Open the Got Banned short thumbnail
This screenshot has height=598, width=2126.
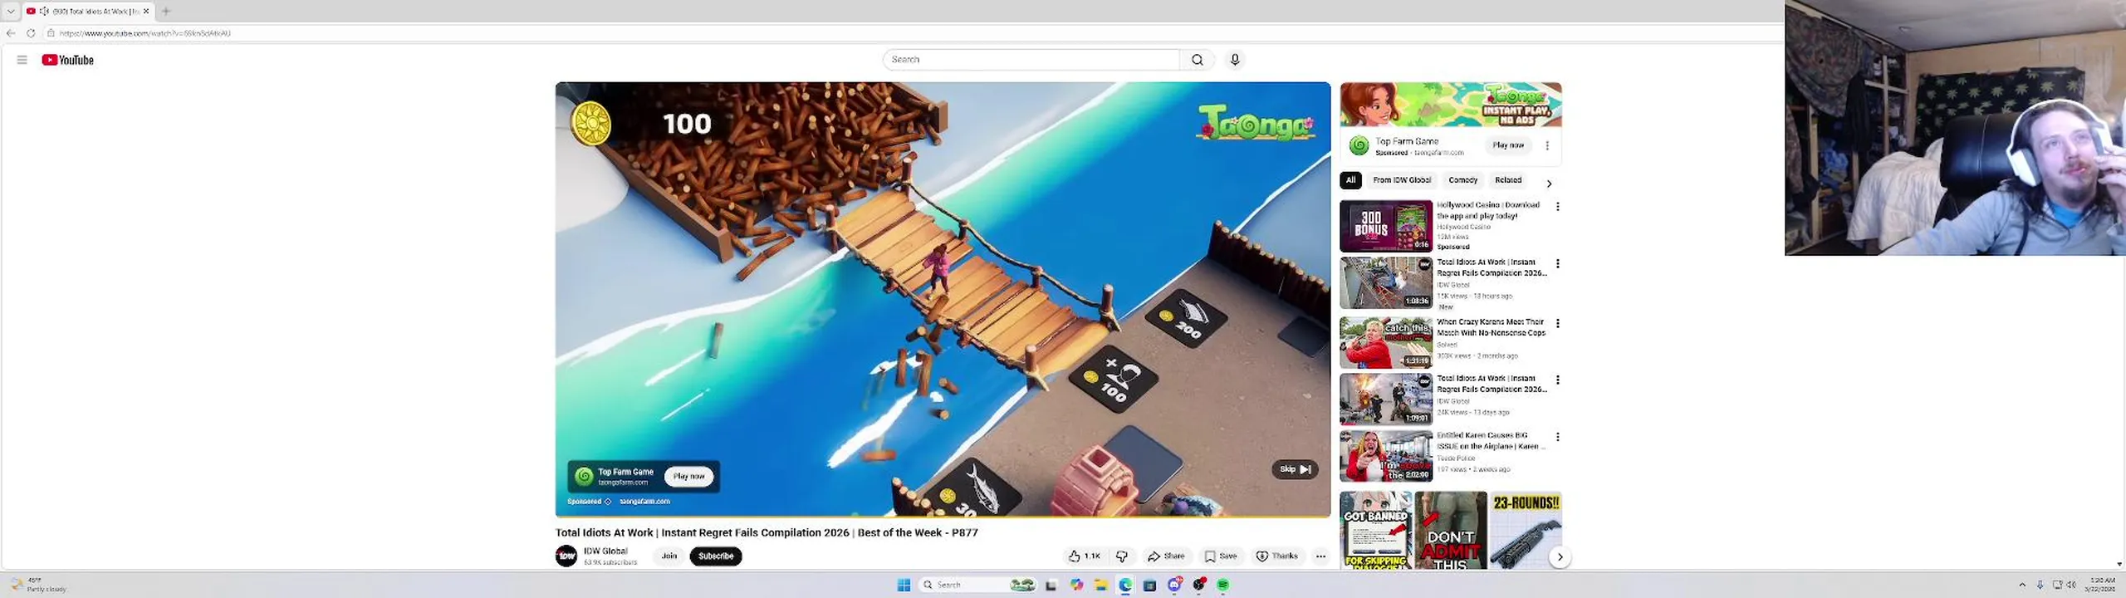1376,531
